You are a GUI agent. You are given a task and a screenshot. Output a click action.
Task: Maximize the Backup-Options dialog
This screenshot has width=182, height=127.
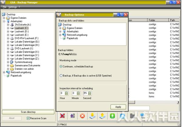(122, 15)
